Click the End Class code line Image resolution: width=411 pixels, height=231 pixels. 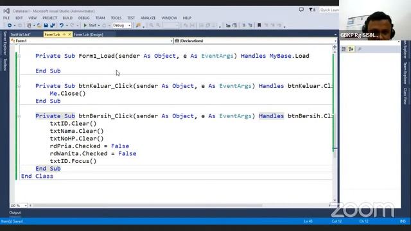coord(37,176)
